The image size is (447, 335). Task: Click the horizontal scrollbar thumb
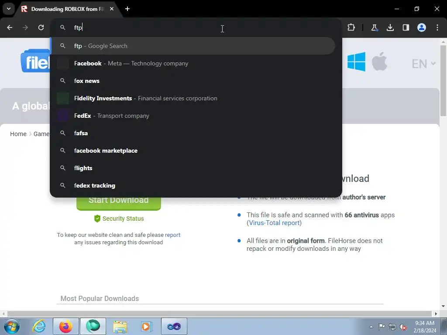pyautogui.click(x=219, y=314)
